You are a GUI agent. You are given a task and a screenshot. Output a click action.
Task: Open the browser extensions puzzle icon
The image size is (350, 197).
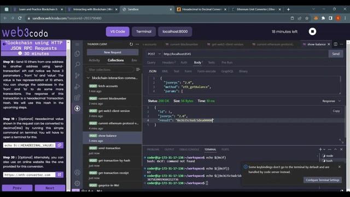pos(323,18)
